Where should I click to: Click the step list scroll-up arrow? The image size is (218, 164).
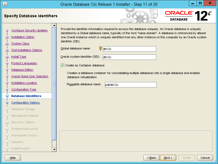pos(54,25)
